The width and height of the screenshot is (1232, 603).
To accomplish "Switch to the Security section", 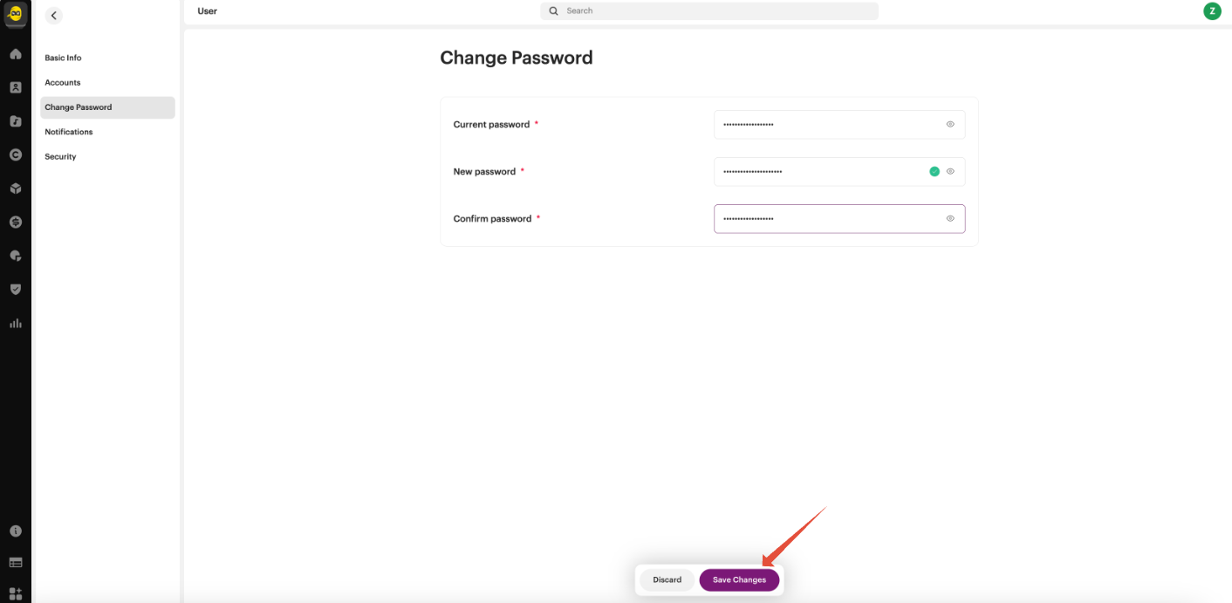I will pyautogui.click(x=60, y=157).
